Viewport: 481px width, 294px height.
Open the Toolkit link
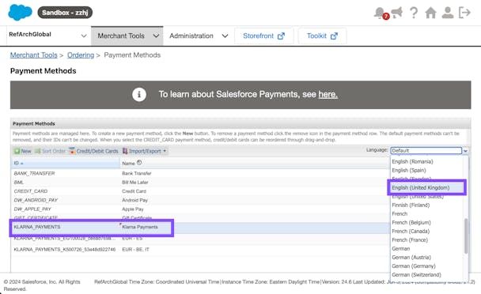tap(322, 36)
